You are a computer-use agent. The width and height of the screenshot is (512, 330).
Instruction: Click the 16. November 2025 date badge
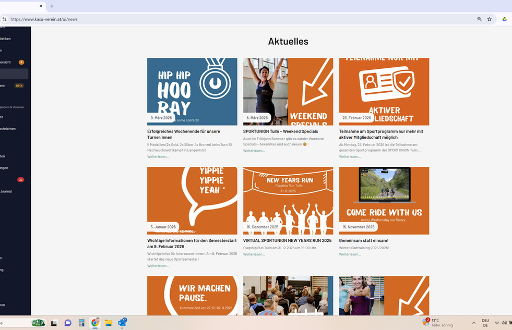tap(358, 227)
